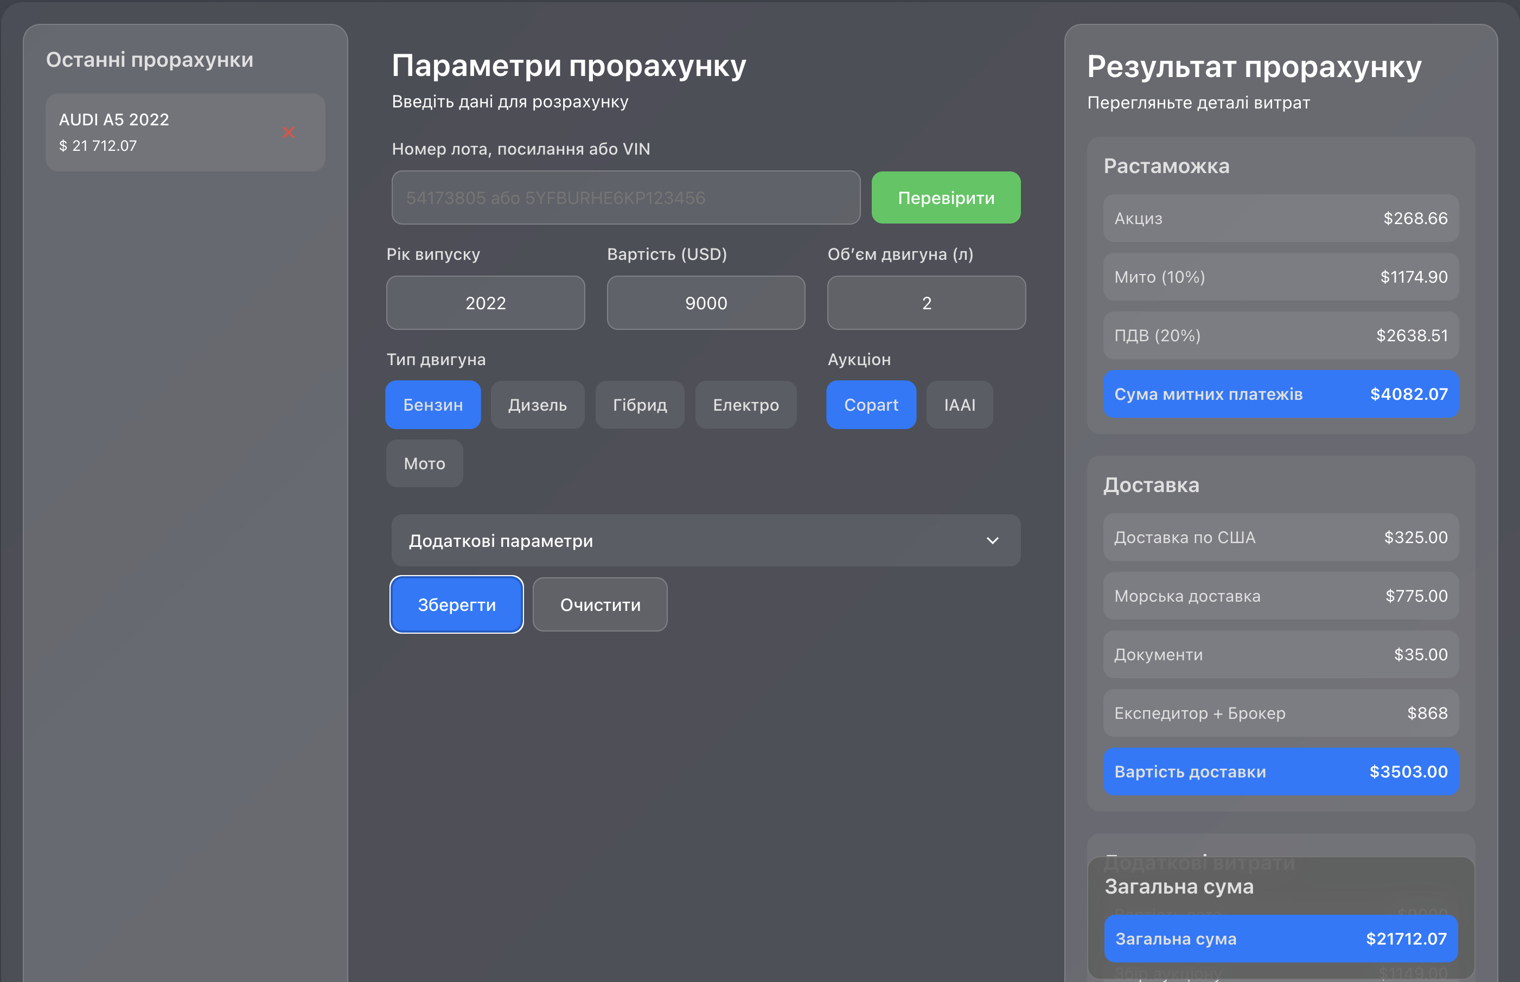Switch auction to IAAI

(x=959, y=405)
